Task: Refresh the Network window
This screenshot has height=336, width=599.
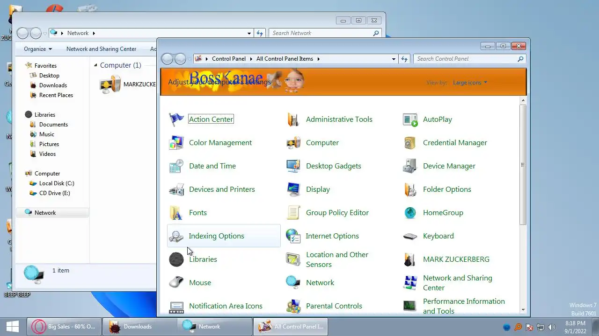Action: coord(260,33)
